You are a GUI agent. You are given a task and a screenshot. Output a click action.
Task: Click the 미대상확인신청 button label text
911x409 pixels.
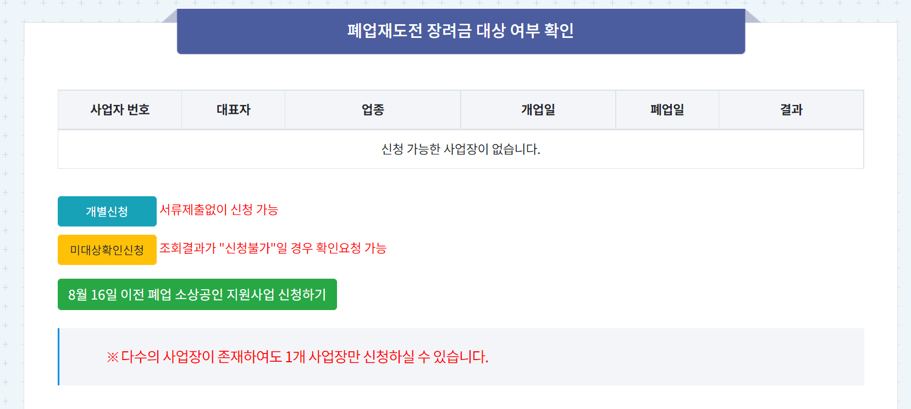click(107, 250)
